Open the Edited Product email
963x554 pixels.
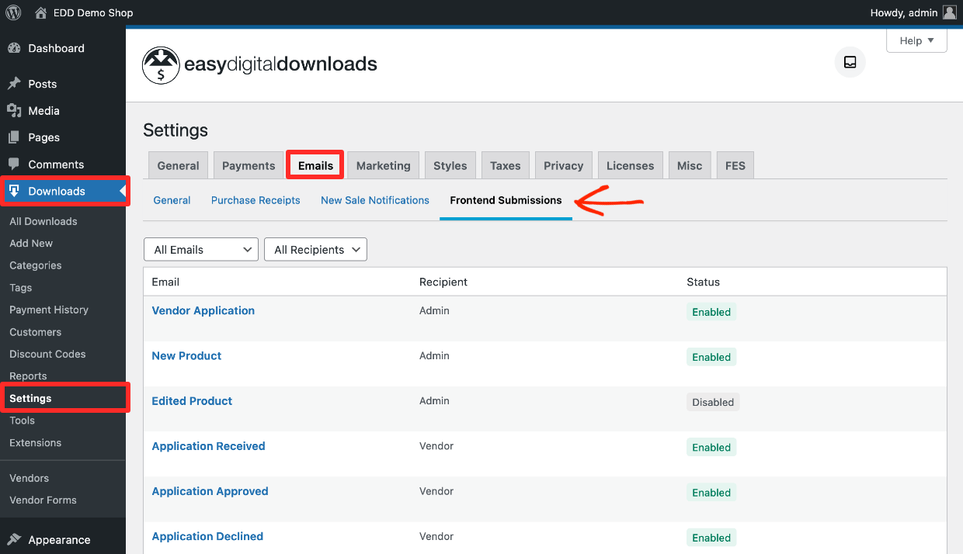pos(192,401)
